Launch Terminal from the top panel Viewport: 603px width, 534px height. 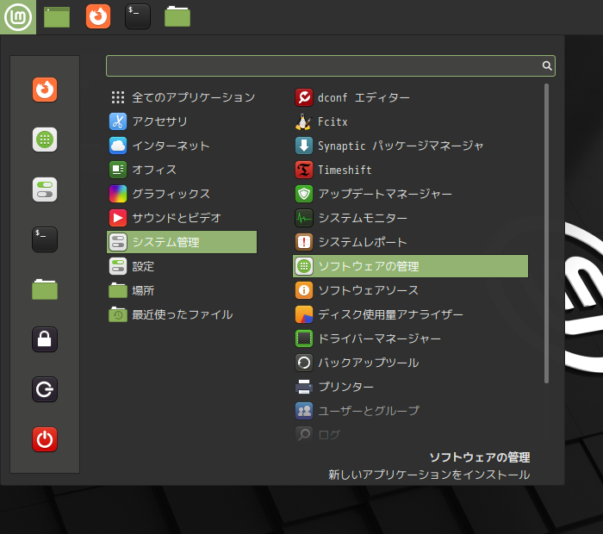(138, 16)
